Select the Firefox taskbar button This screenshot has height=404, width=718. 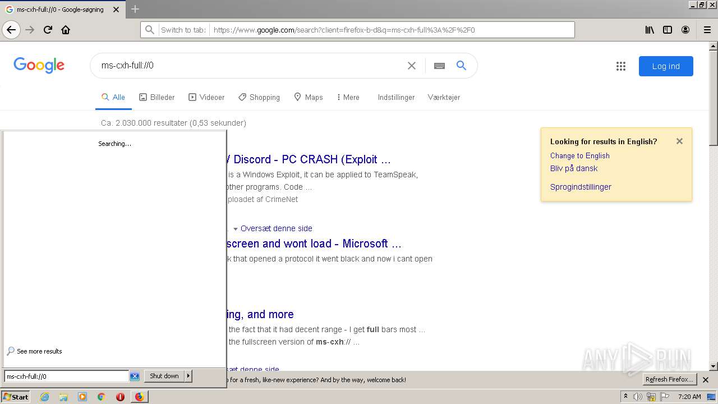point(139,397)
